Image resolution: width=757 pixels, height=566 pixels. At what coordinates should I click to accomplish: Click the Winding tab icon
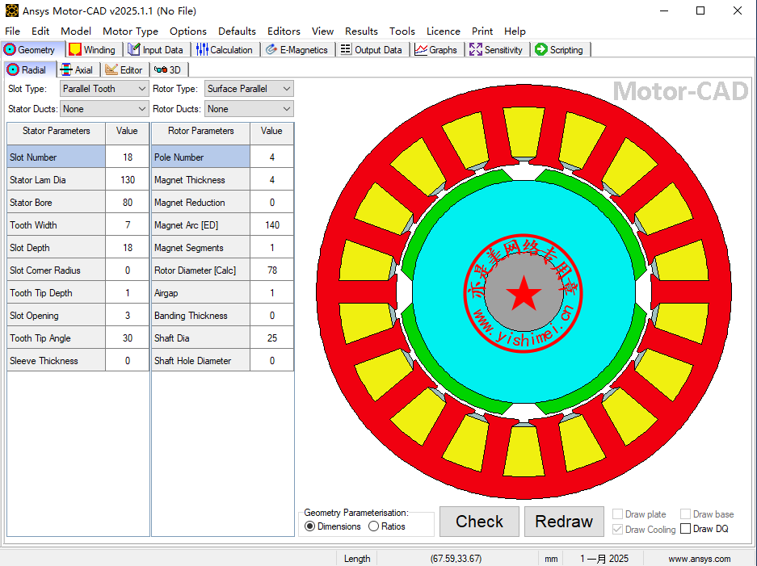tap(75, 50)
